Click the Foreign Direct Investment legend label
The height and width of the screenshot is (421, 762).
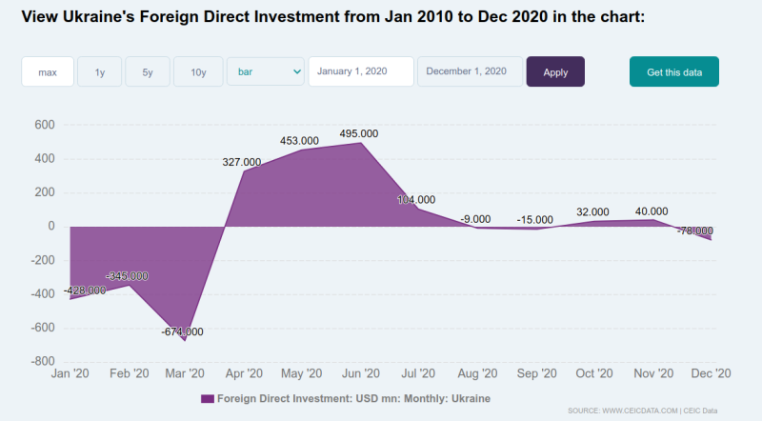[353, 398]
